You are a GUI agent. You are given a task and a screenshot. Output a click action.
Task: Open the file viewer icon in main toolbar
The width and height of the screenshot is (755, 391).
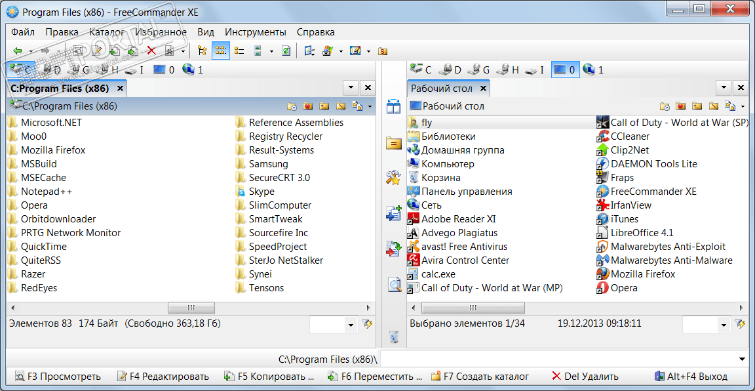tap(79, 51)
